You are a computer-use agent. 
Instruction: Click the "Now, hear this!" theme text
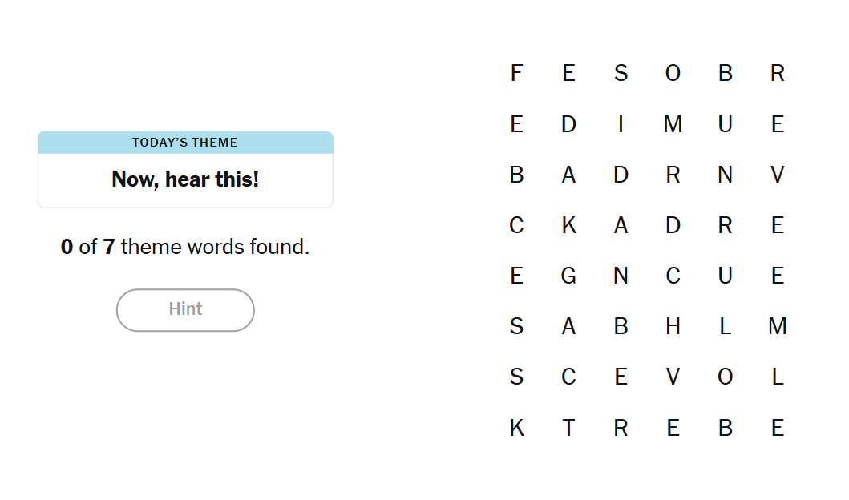tap(185, 179)
